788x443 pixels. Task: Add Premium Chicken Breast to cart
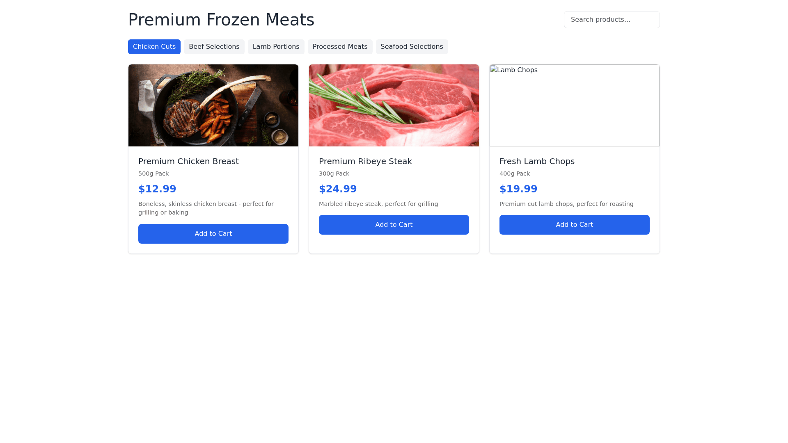[x=213, y=234]
